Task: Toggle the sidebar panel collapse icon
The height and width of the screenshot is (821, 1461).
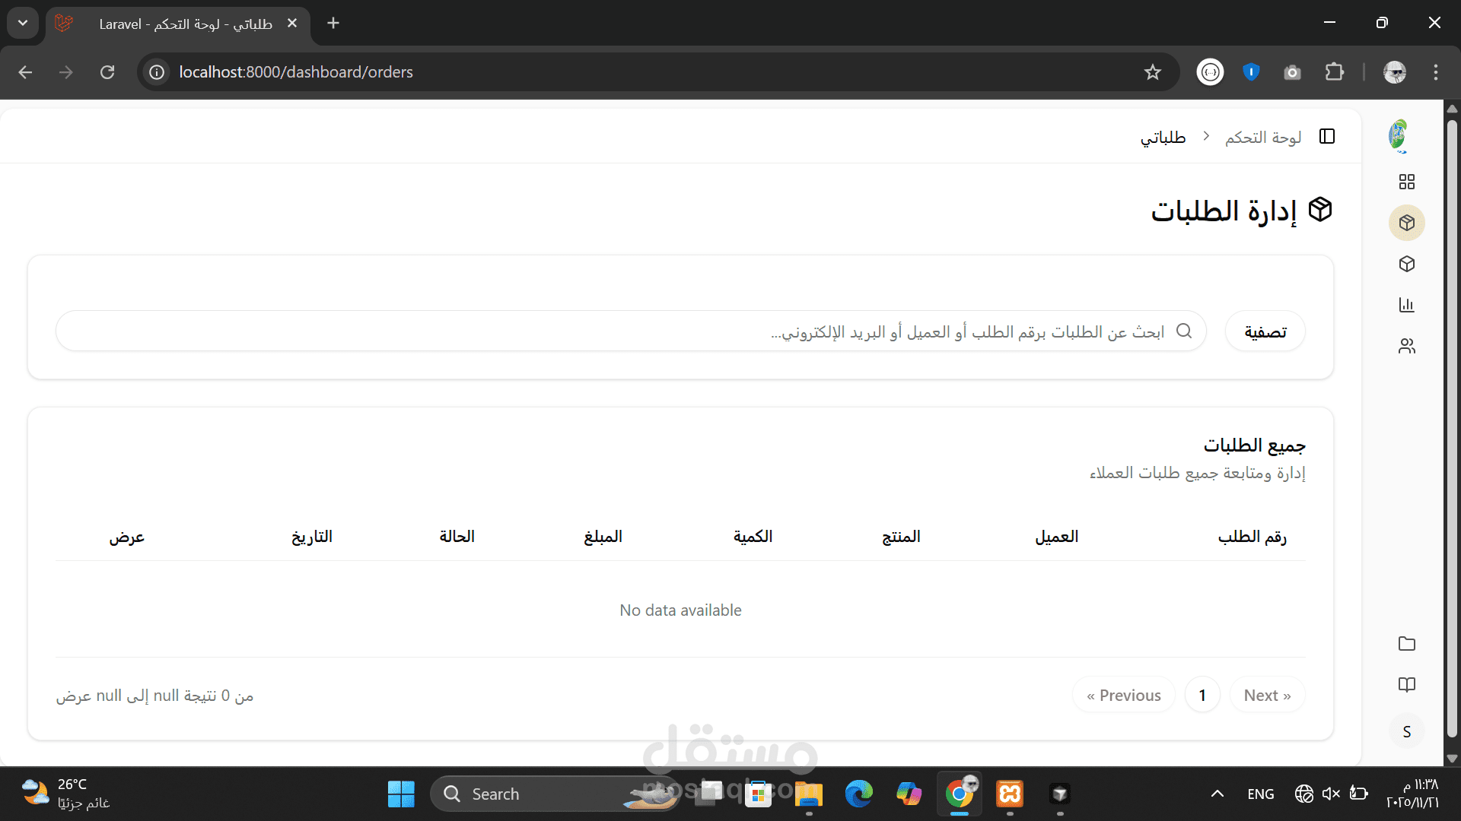Action: 1327,136
